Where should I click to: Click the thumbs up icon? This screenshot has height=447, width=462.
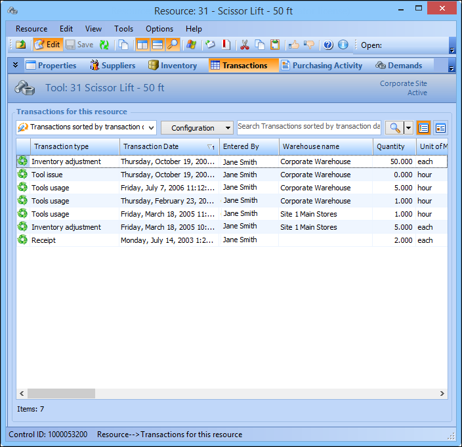pos(293,45)
